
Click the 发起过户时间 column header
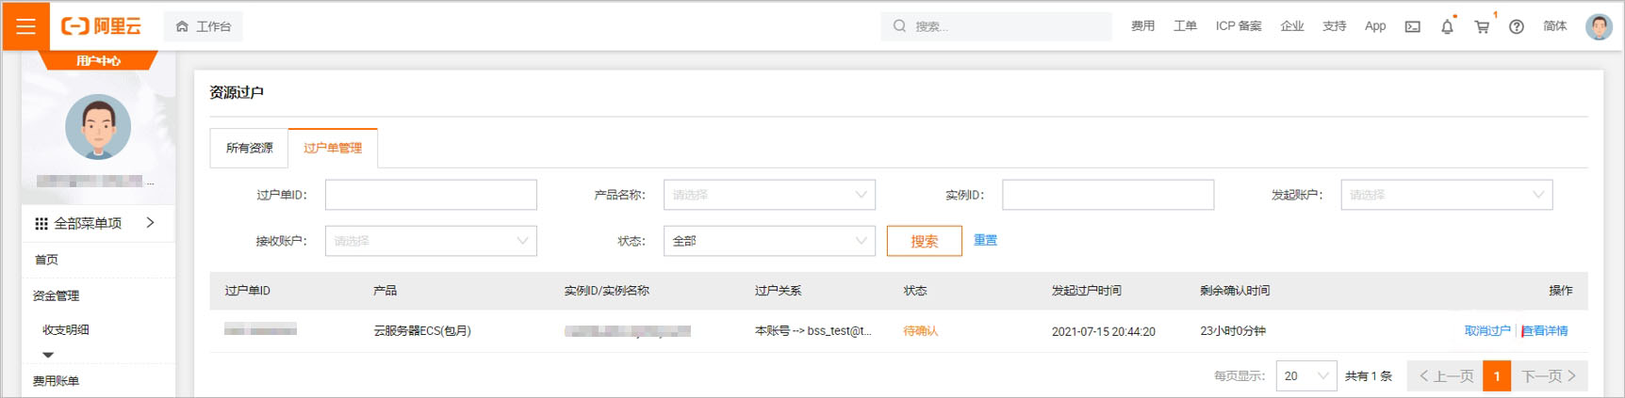(1087, 291)
